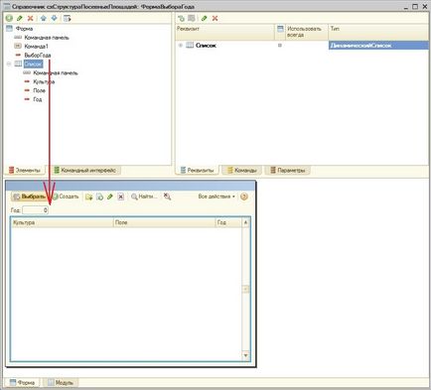Move element up with blue arrow icon
The width and height of the screenshot is (431, 390).
point(44,18)
